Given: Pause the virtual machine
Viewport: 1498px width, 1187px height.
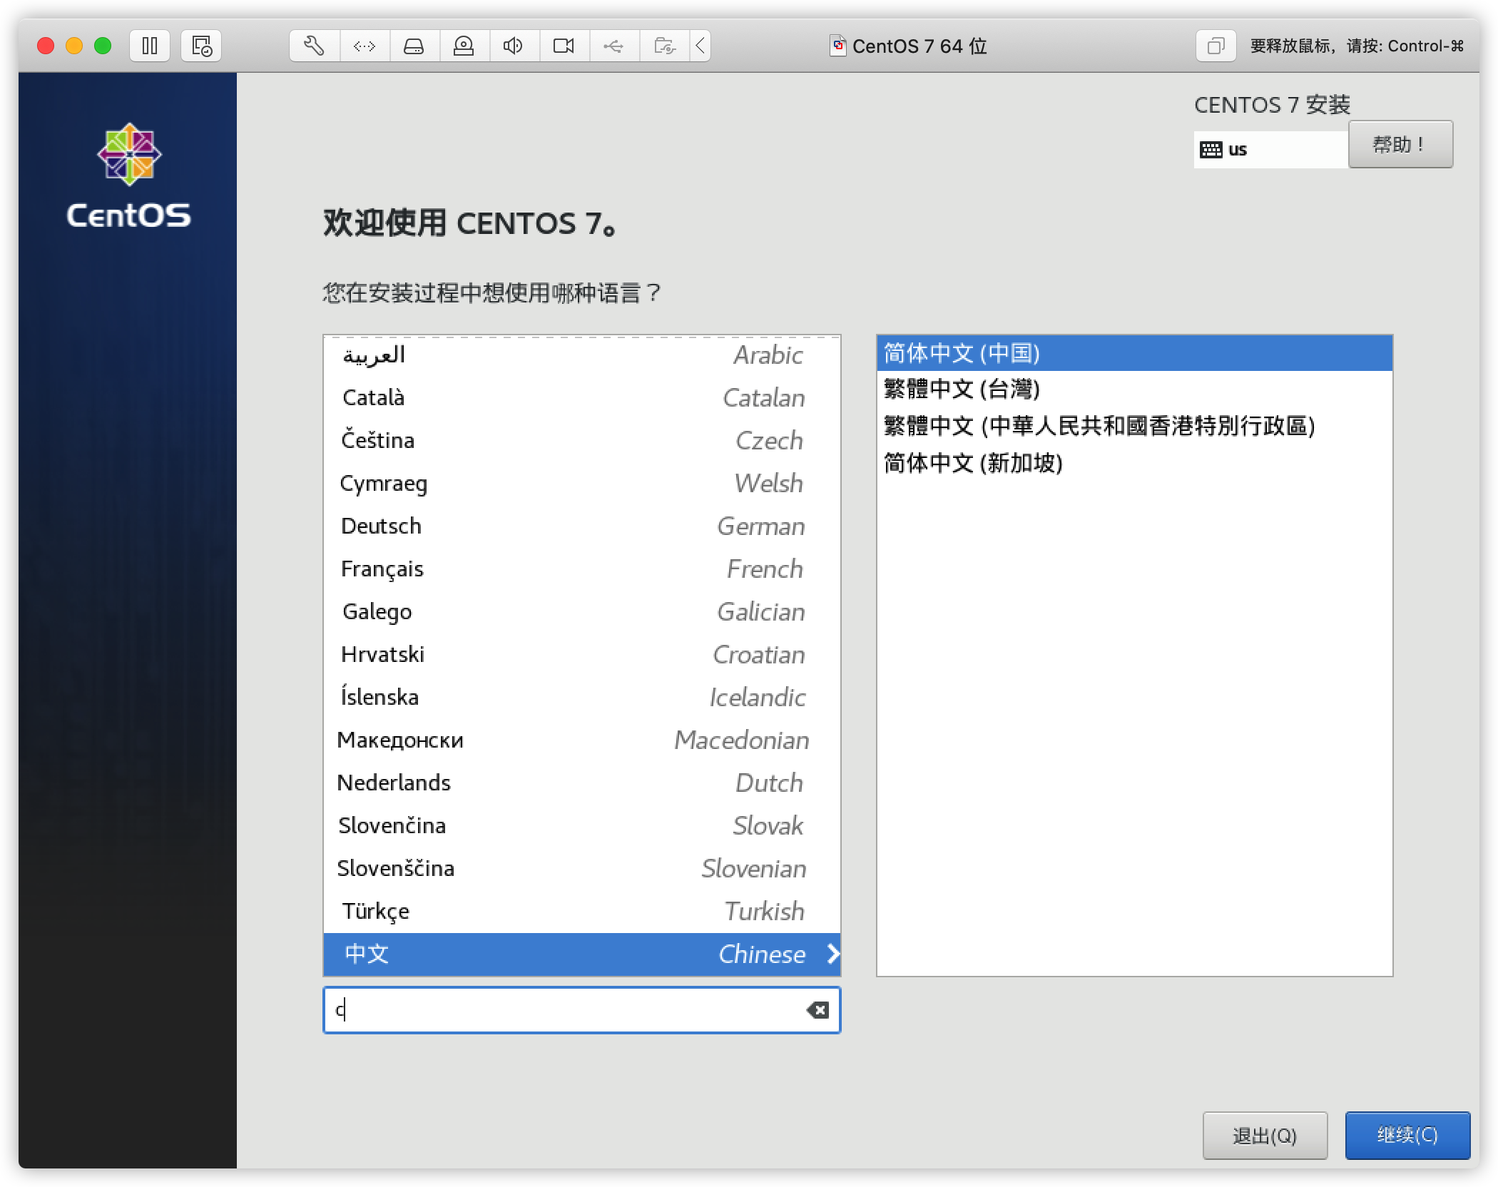Looking at the screenshot, I should click(150, 46).
